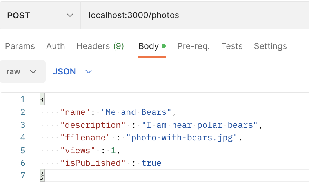The width and height of the screenshot is (309, 185).
Task: Switch to the Params tab
Action: [x=20, y=46]
